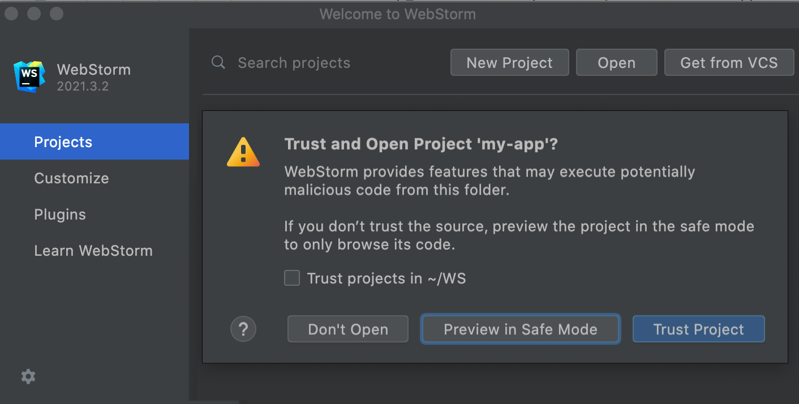Choose Don't Open in the dialog
This screenshot has width=799, height=404.
tap(348, 329)
